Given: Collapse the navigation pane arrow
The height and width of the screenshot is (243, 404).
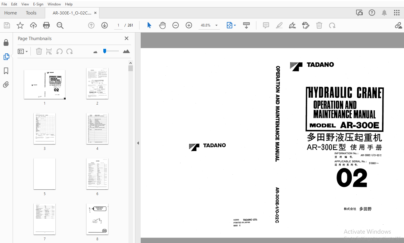Looking at the screenshot, I should [x=138, y=143].
